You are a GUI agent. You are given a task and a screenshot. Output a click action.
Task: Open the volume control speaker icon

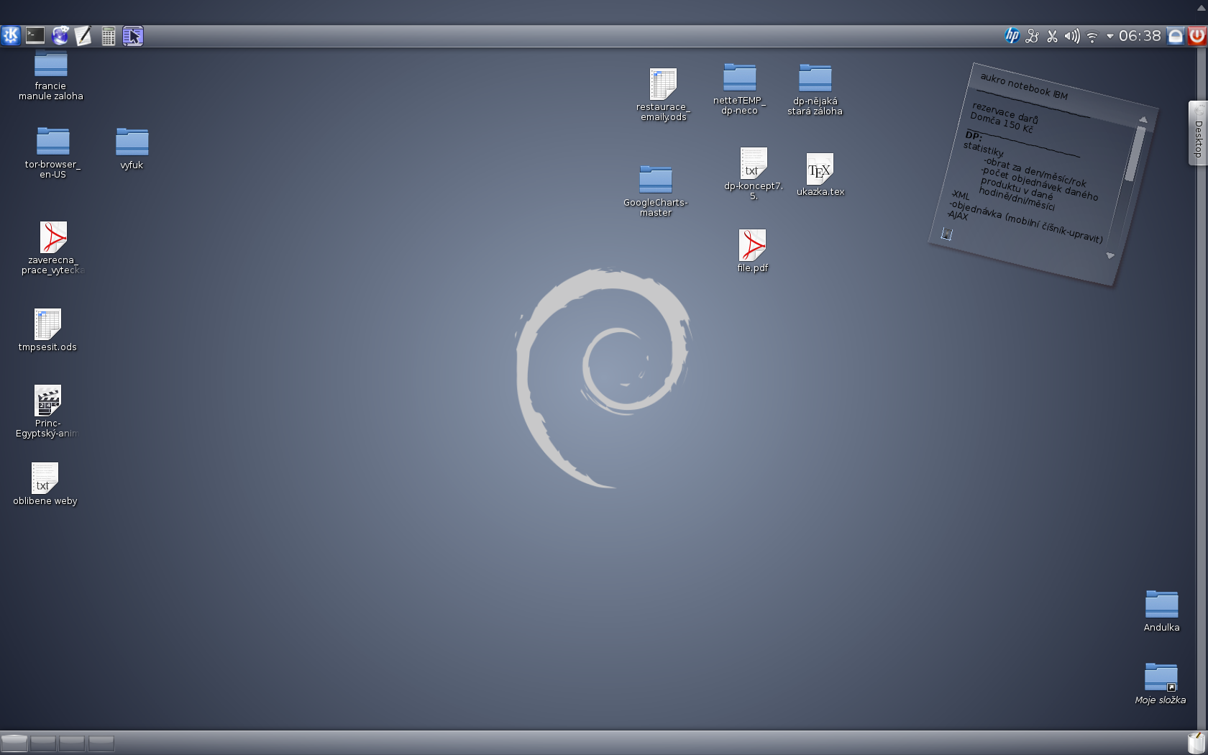(1072, 36)
